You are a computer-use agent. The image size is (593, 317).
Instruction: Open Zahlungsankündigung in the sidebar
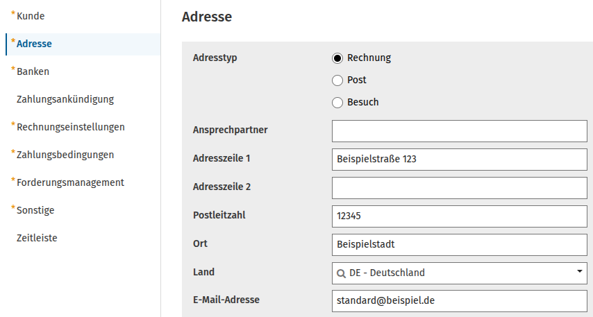click(x=65, y=99)
